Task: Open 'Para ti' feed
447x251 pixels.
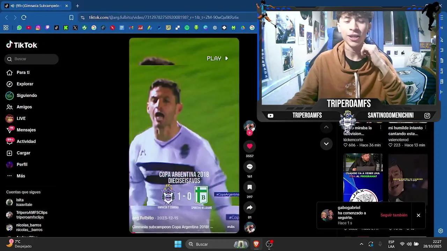Action: (x=23, y=73)
